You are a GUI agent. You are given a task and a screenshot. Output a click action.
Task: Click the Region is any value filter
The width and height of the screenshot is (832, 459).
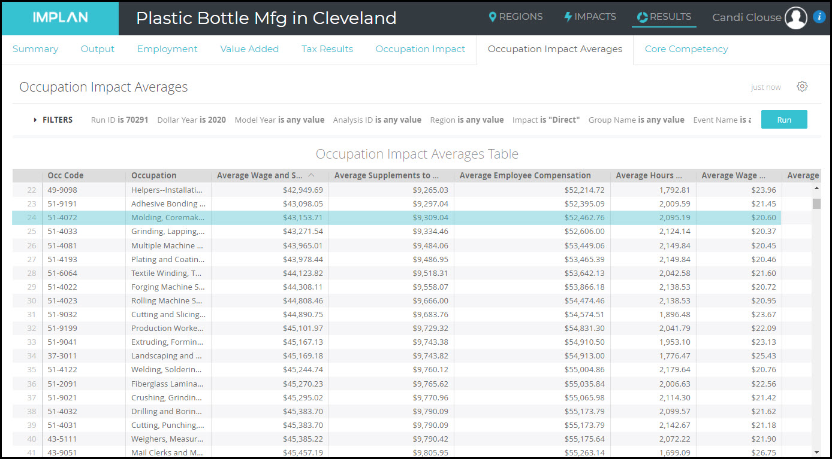coord(467,120)
